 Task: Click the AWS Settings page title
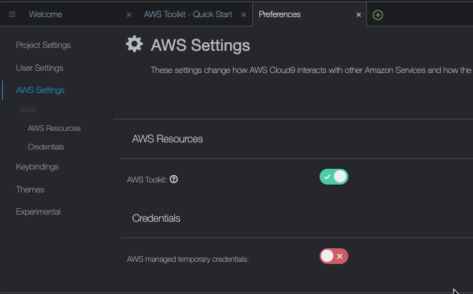200,45
